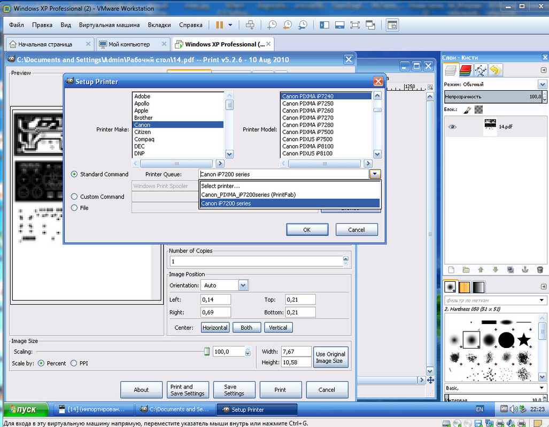Select the star-shaped brush thumbnail
The width and height of the screenshot is (549, 427).
[524, 339]
